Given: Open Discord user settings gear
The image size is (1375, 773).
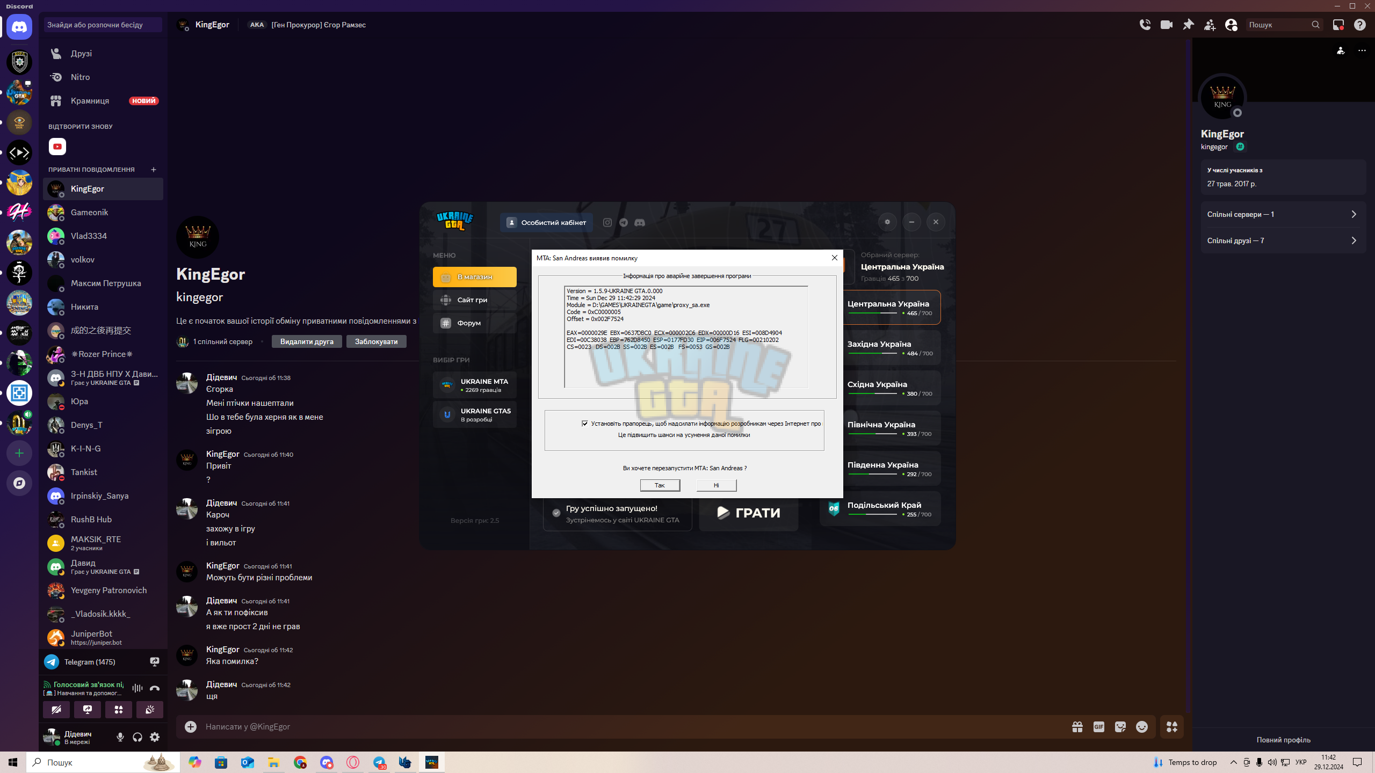Looking at the screenshot, I should [x=155, y=737].
